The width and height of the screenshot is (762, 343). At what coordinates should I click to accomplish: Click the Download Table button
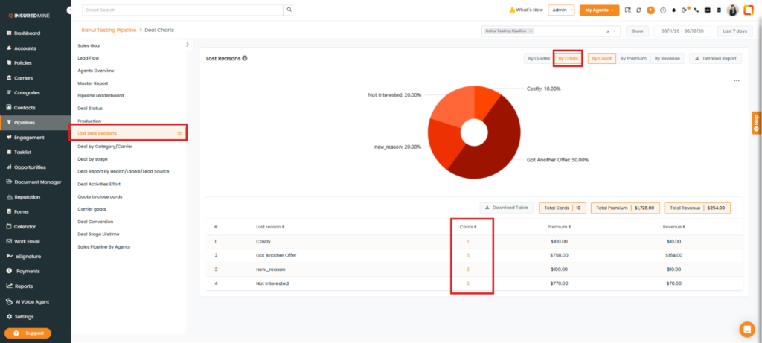(x=506, y=208)
